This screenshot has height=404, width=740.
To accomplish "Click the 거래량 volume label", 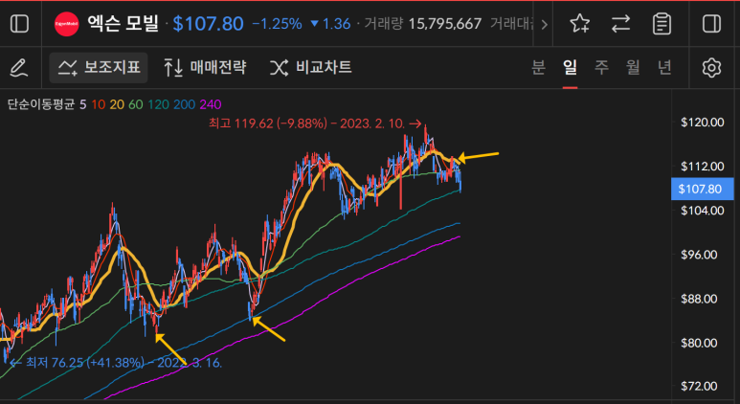I will click(383, 24).
